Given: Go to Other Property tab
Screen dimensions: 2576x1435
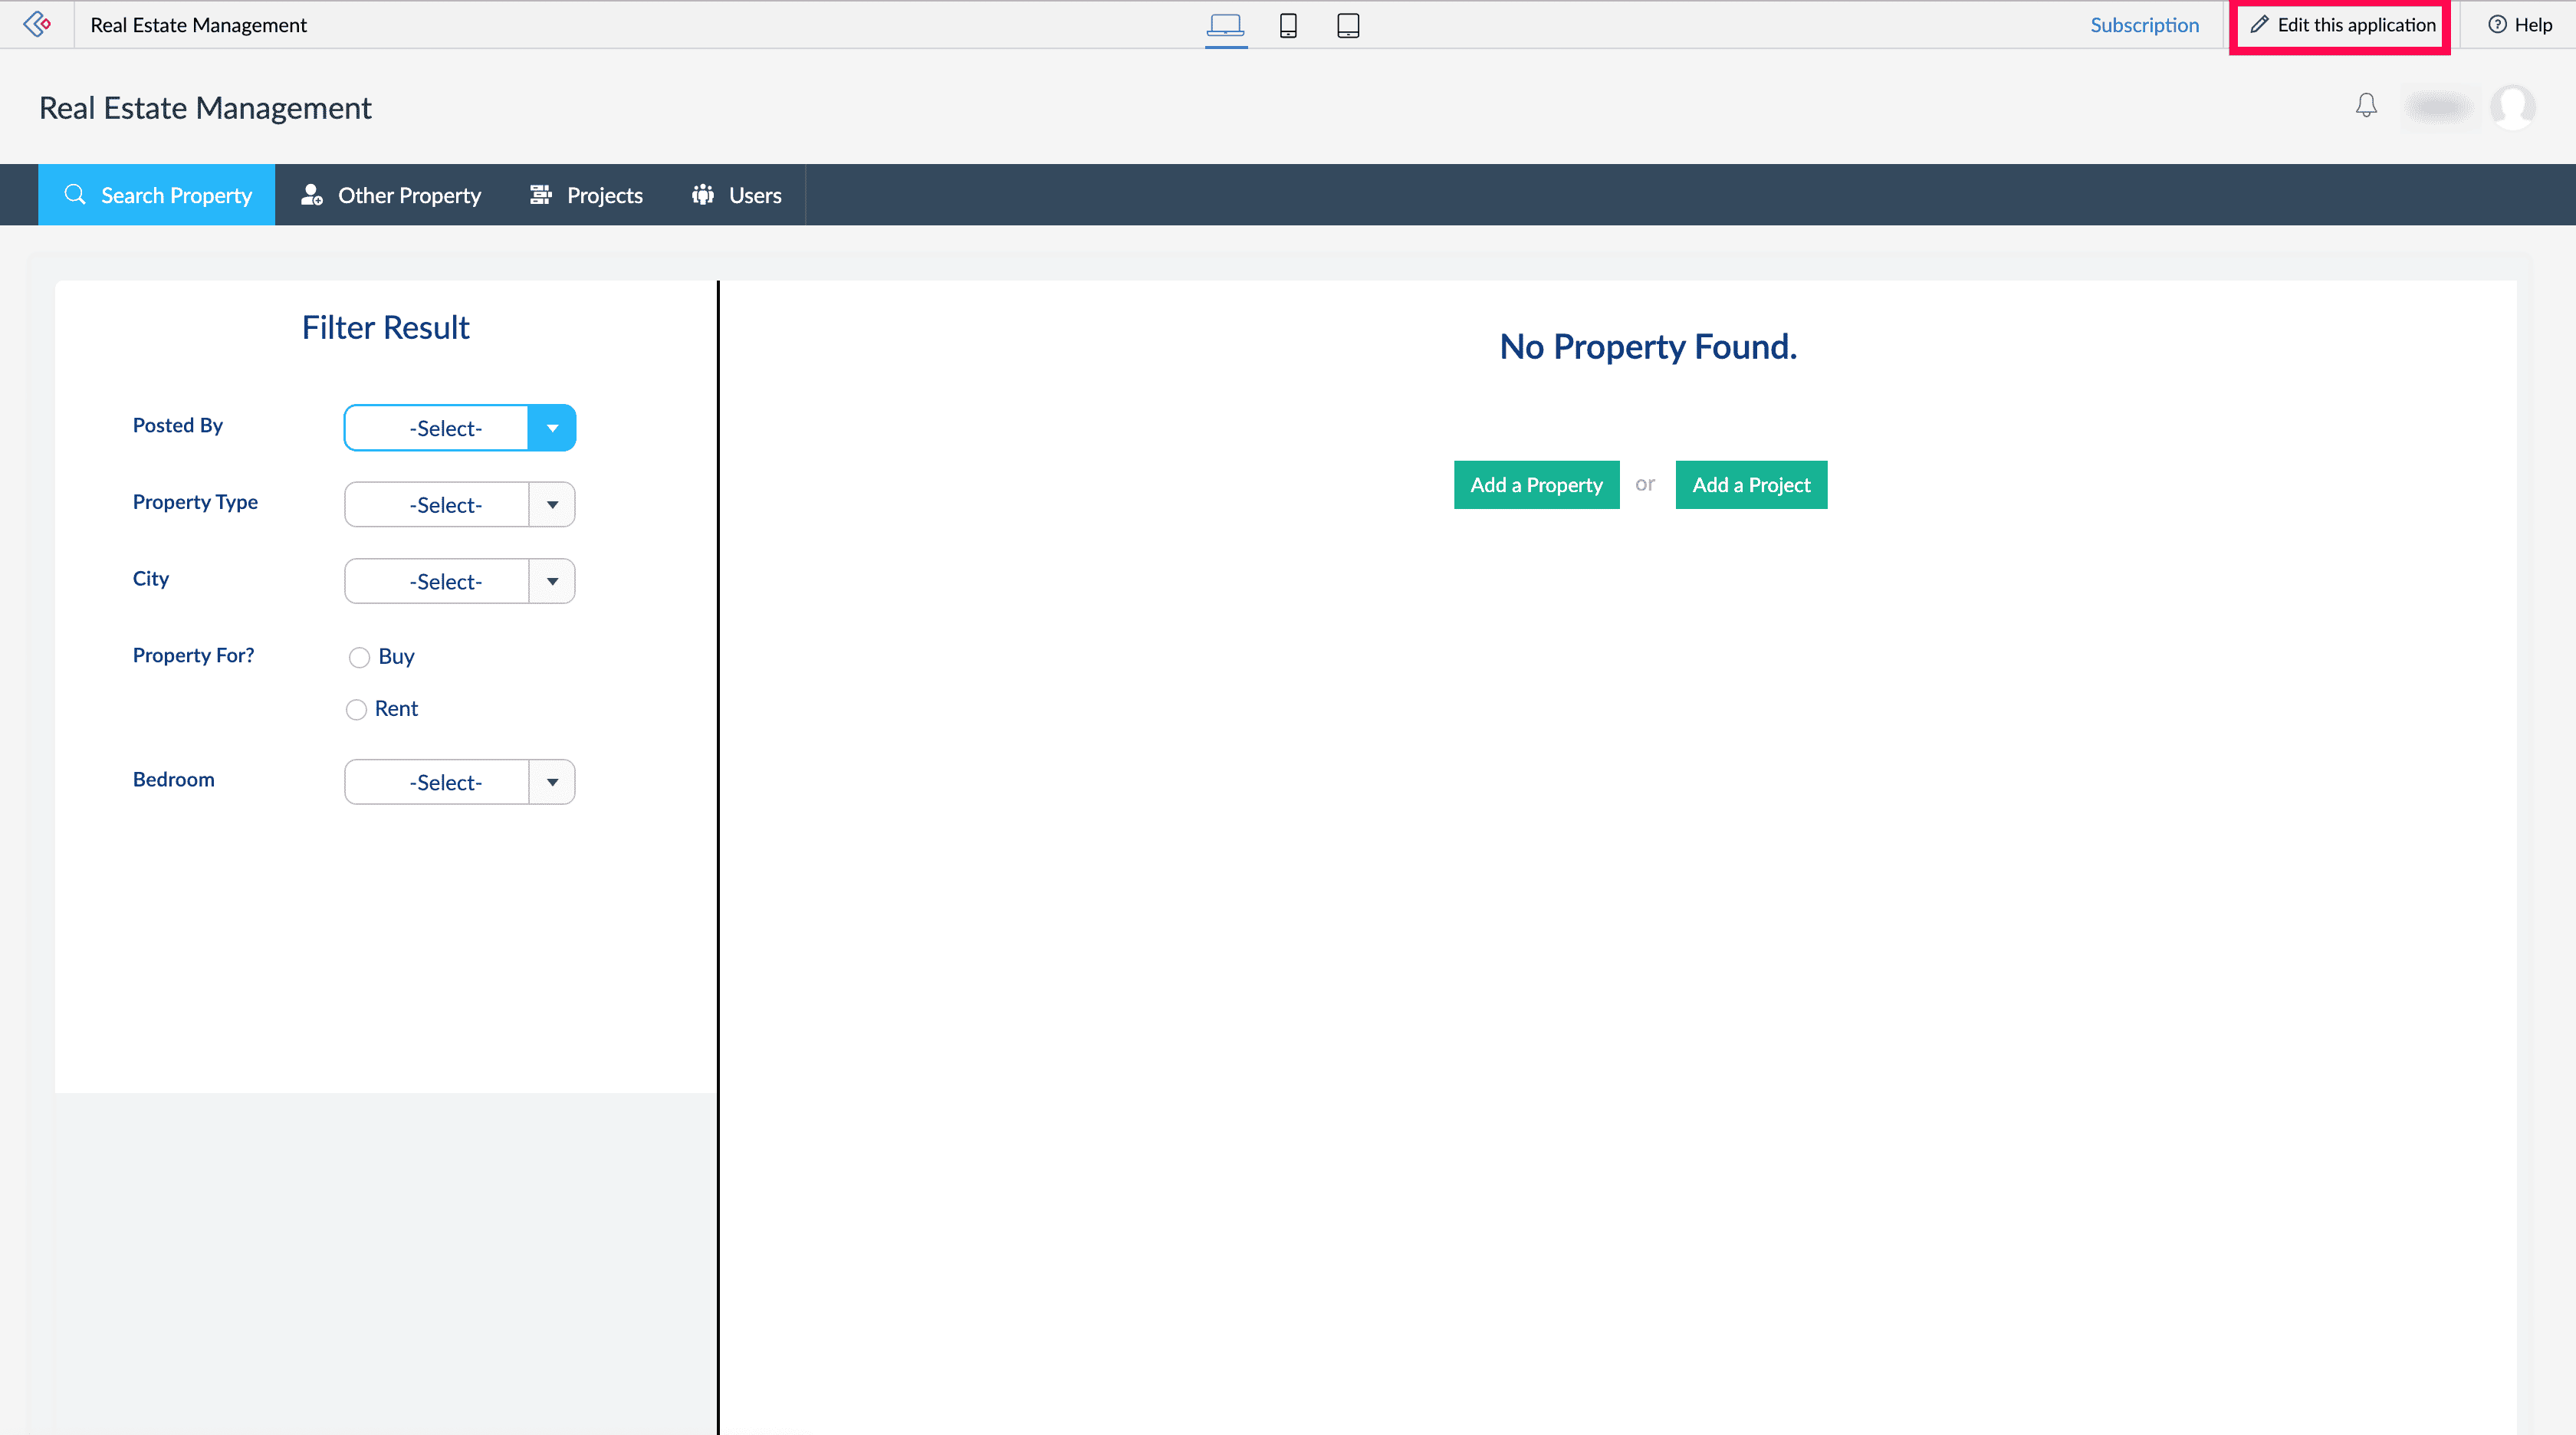Looking at the screenshot, I should click(391, 195).
